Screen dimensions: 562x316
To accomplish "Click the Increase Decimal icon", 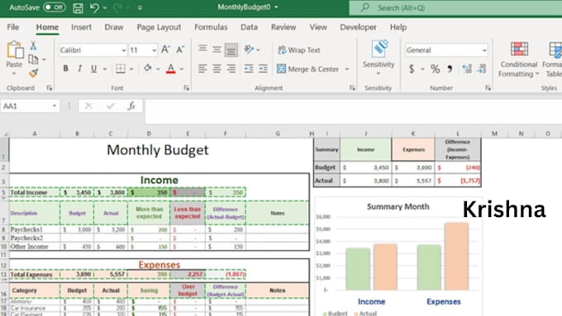I will [467, 68].
